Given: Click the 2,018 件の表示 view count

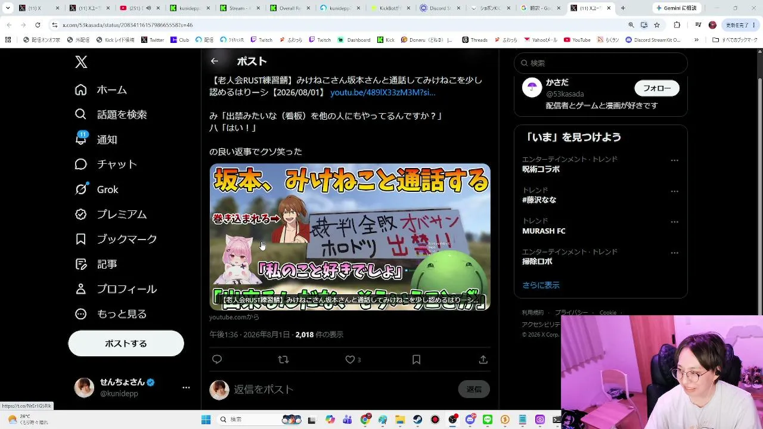Looking at the screenshot, I should point(320,335).
